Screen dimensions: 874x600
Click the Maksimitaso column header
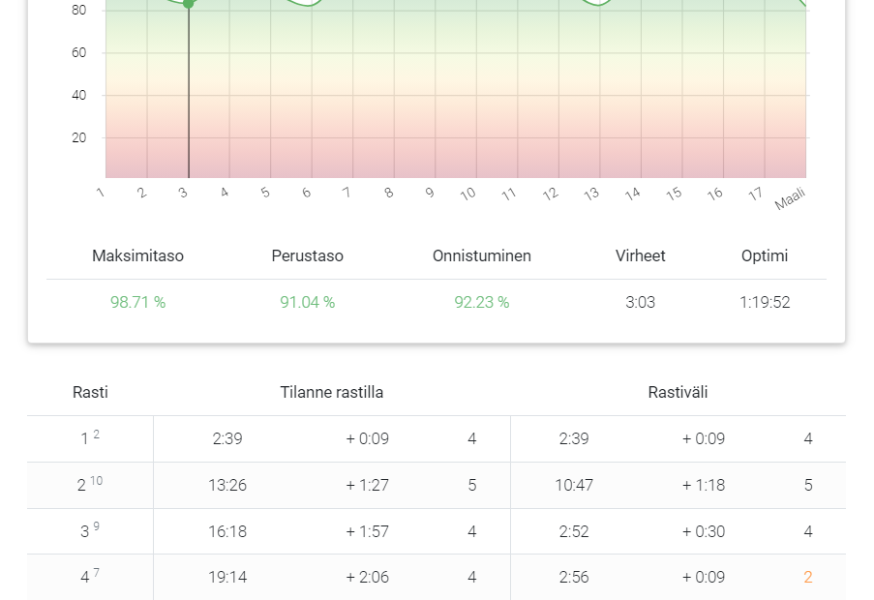point(137,255)
